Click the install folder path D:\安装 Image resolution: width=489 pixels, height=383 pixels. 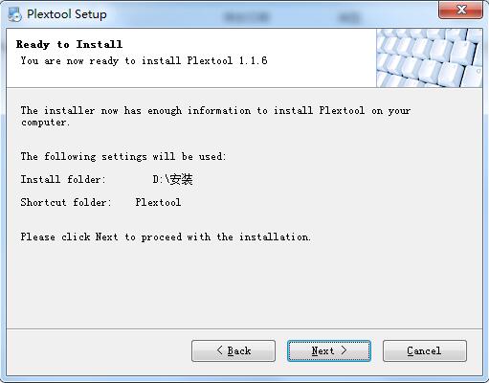(x=172, y=179)
